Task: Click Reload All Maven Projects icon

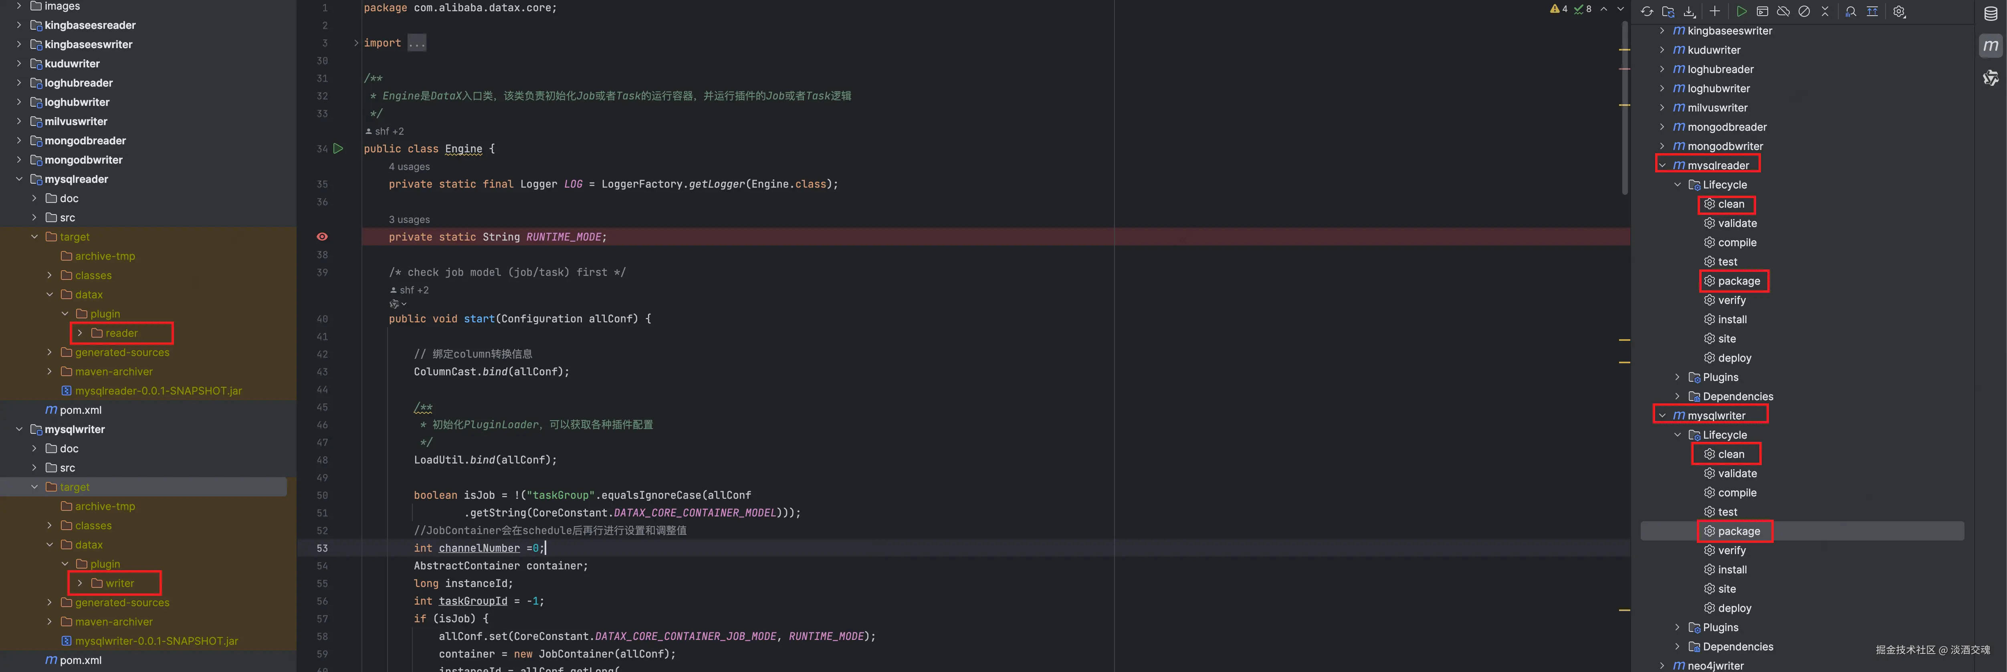Action: pos(1647,11)
